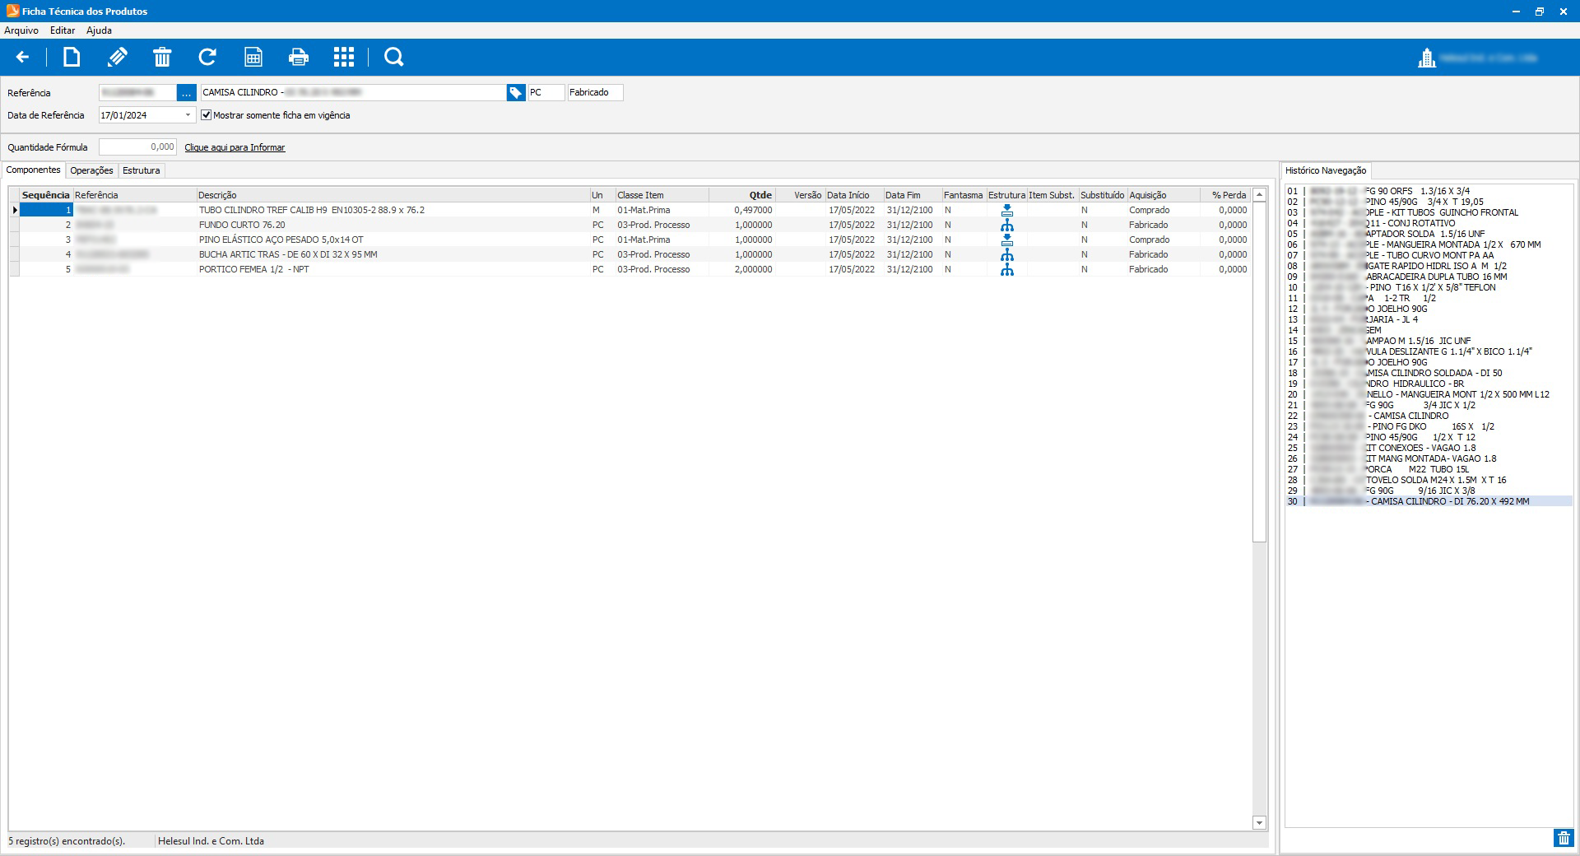Viewport: 1580px width, 856px height.
Task: Sort by the Qtde column header
Action: click(x=741, y=195)
